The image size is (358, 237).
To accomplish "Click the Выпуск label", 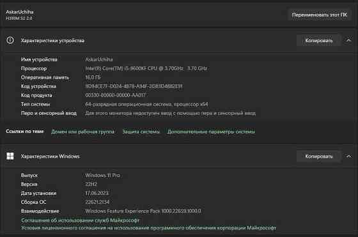I will pos(29,176).
